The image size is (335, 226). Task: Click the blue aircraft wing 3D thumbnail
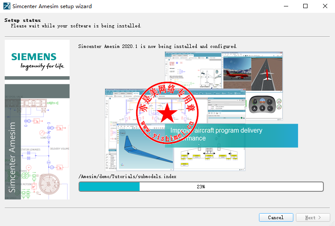tap(146, 149)
